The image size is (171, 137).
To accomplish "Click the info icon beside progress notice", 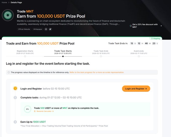I will [9, 72].
